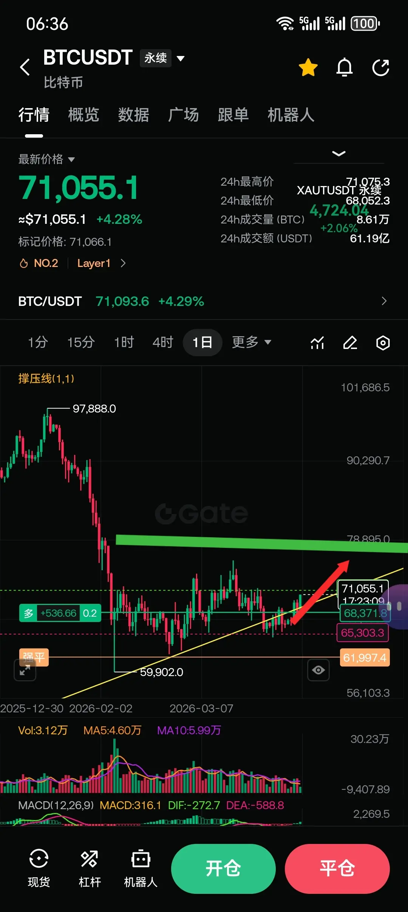This screenshot has width=408, height=912.
Task: Select the drawing pencil tool
Action: click(x=350, y=343)
